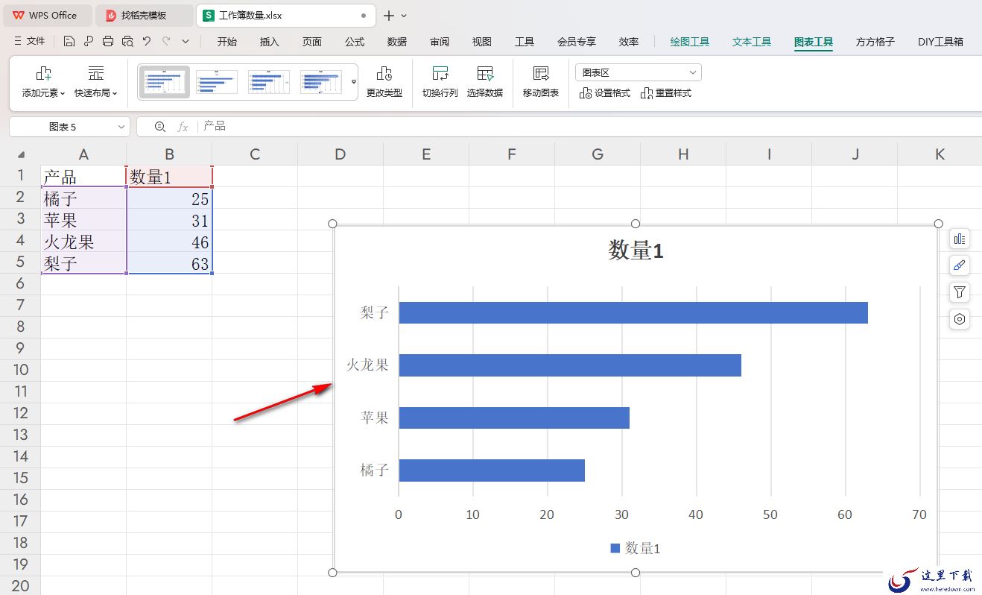Select the third chart style thumbnail
982x595 pixels.
(269, 82)
